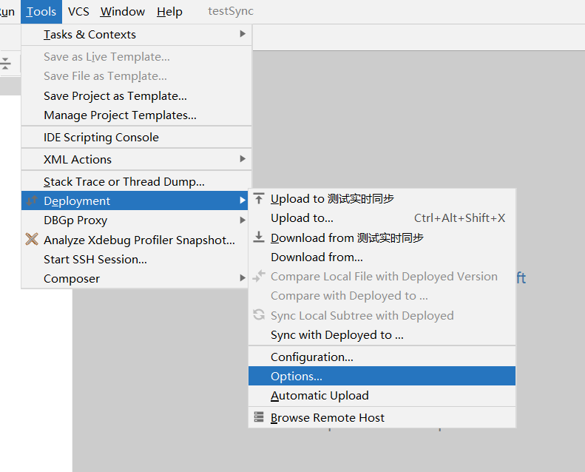Click the Sync Local Subtree refresh icon
This screenshot has width=585, height=472.
(x=259, y=315)
